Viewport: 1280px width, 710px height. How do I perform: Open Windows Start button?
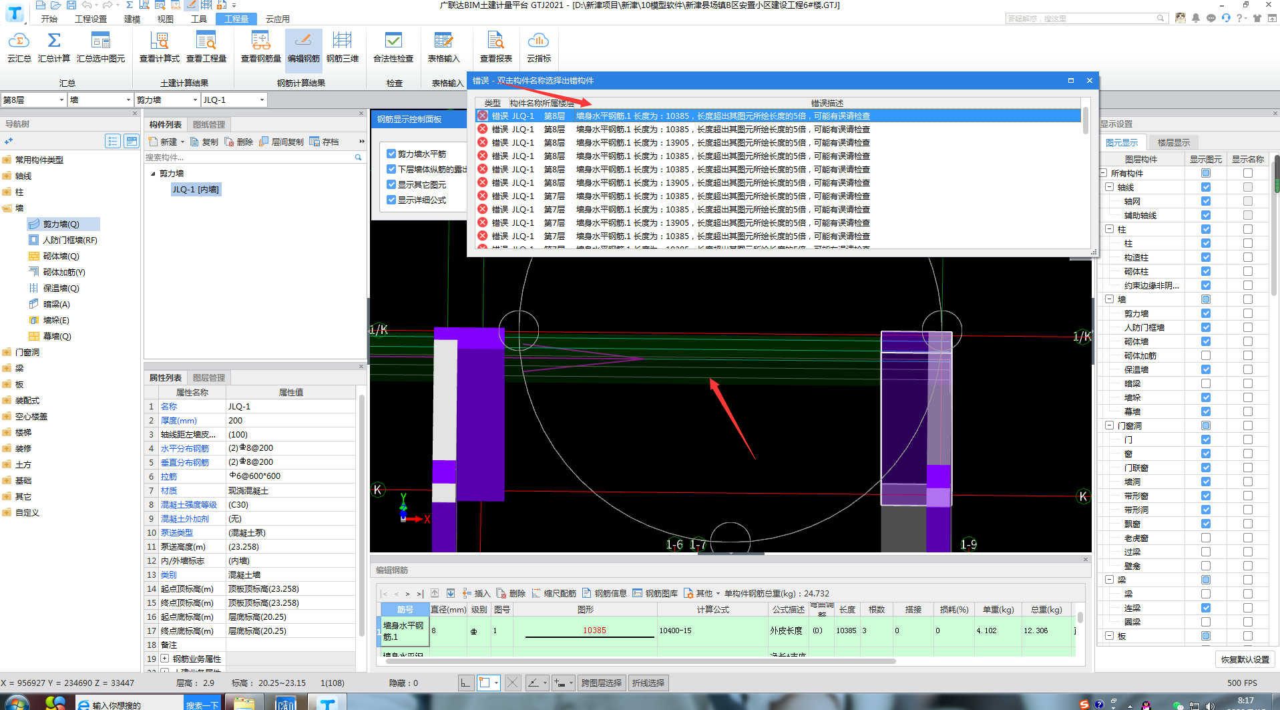(x=17, y=703)
